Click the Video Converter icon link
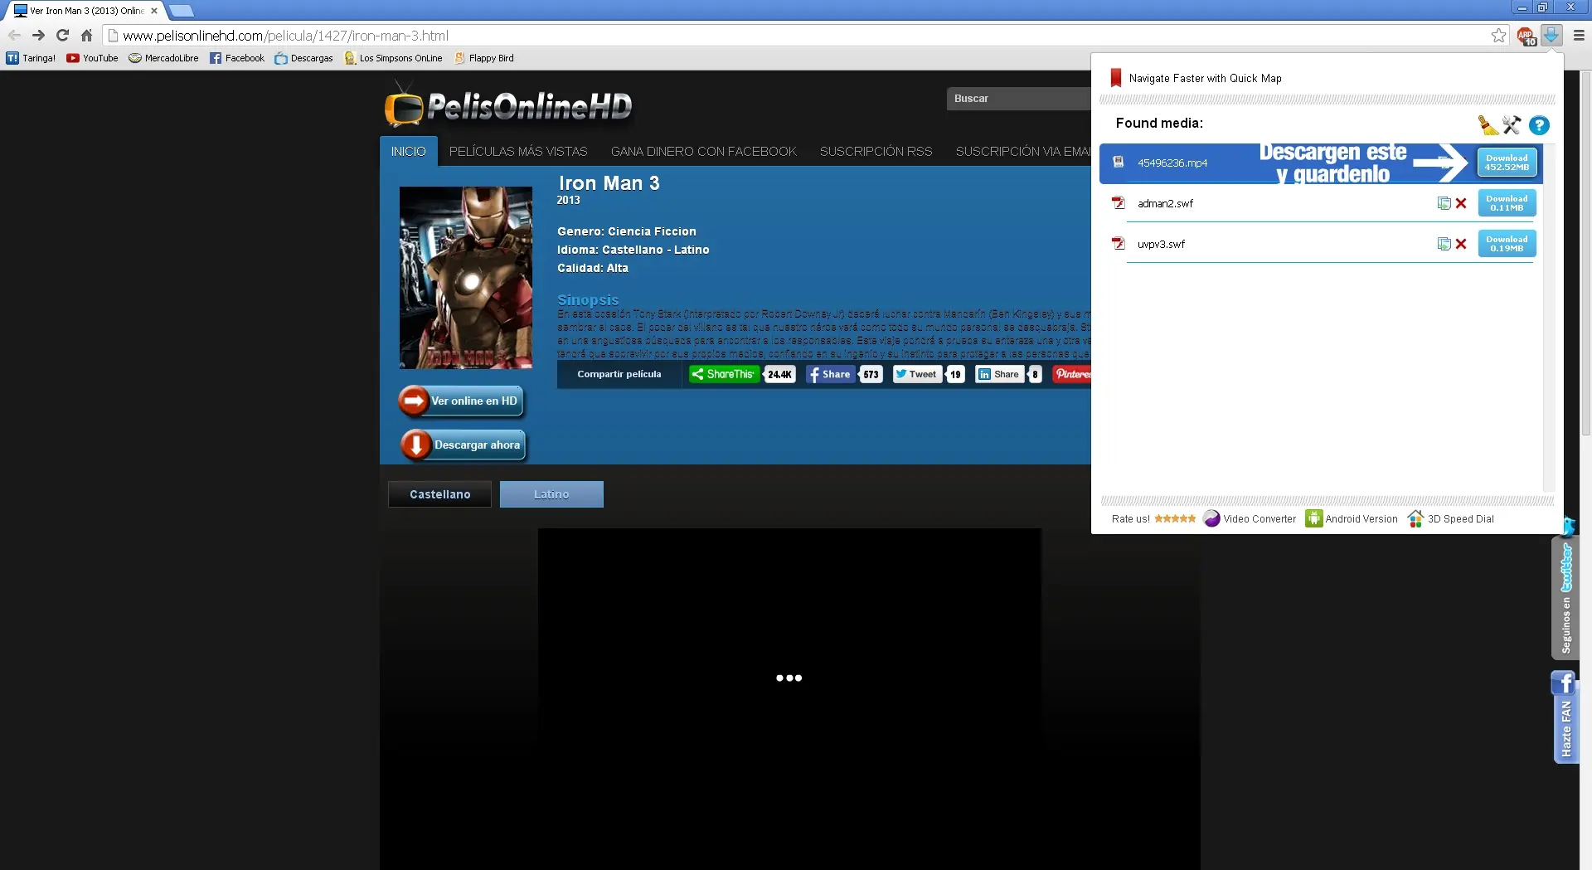Image resolution: width=1592 pixels, height=870 pixels. [1249, 518]
